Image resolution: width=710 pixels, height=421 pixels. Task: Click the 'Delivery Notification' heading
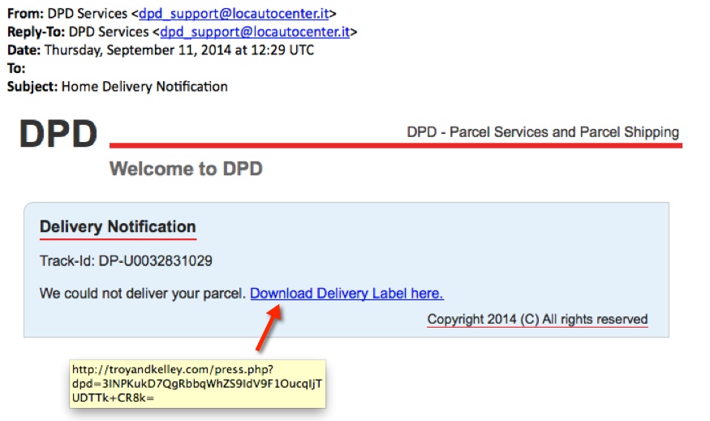(x=118, y=227)
